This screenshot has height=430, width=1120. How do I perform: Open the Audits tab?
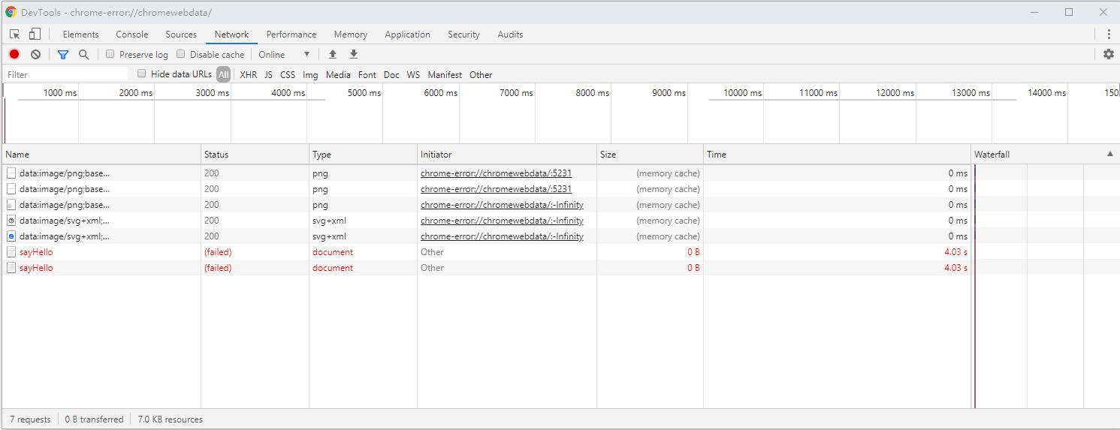(x=510, y=35)
